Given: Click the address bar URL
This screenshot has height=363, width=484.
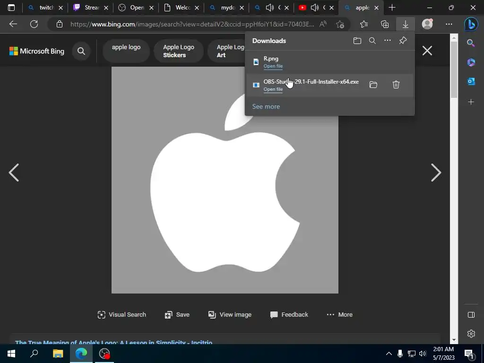Looking at the screenshot, I should (192, 24).
